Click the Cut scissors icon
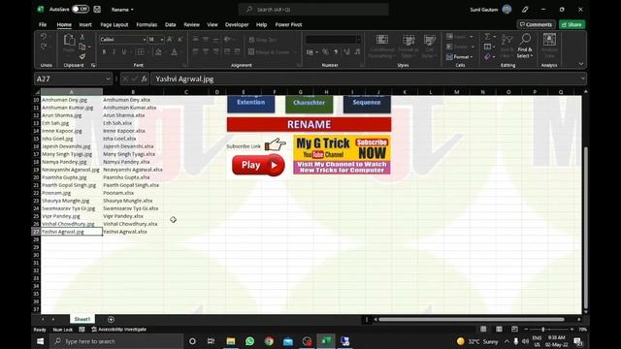 click(x=82, y=37)
